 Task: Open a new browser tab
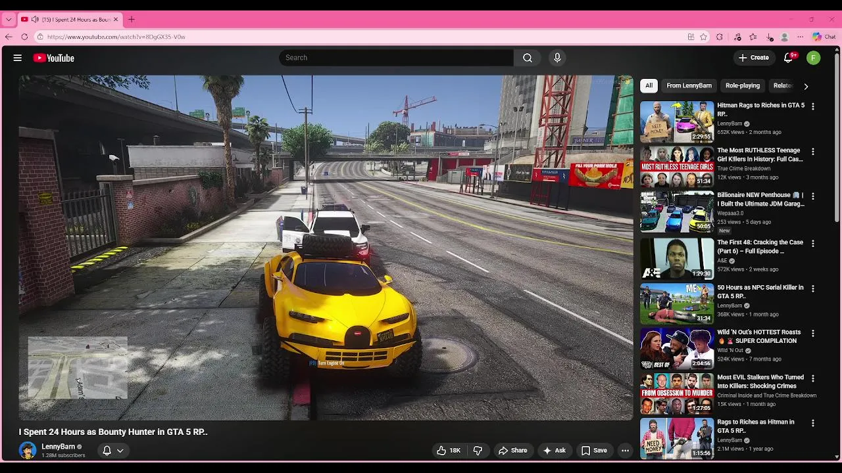(x=132, y=20)
